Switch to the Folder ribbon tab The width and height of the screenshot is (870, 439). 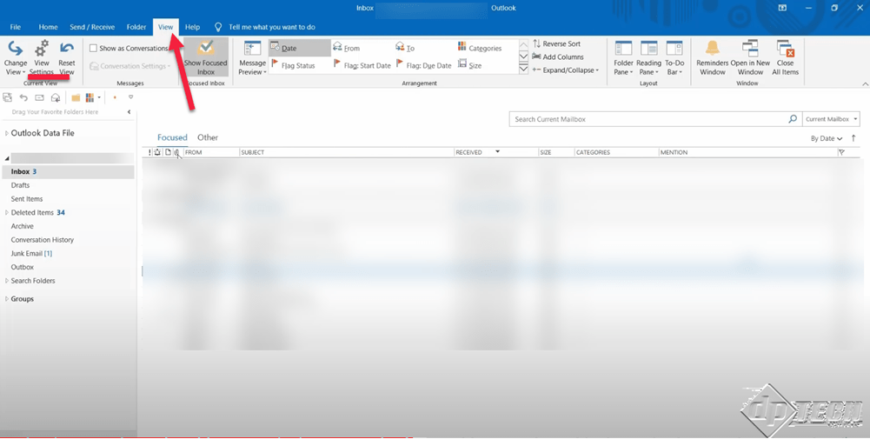[136, 27]
